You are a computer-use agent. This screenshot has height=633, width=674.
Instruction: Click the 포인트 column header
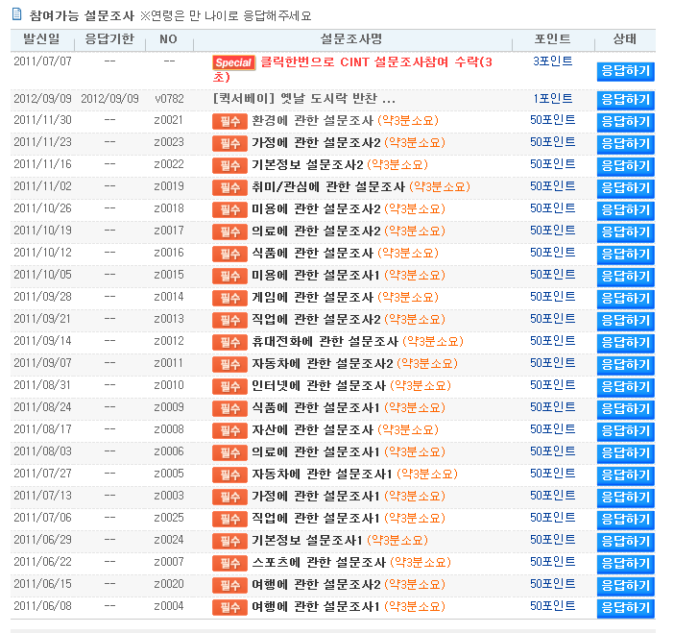pyautogui.click(x=552, y=39)
